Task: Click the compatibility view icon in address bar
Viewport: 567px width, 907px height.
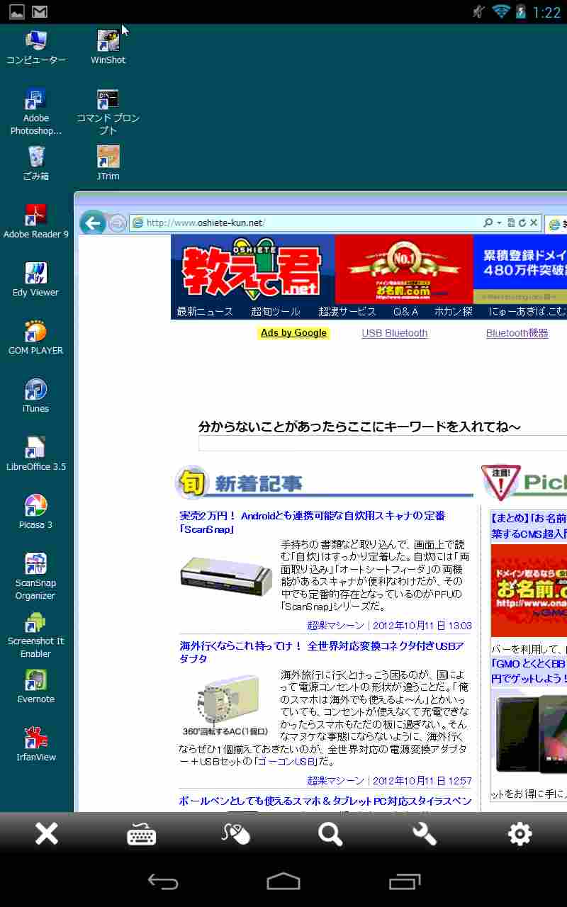Action: coord(511,222)
